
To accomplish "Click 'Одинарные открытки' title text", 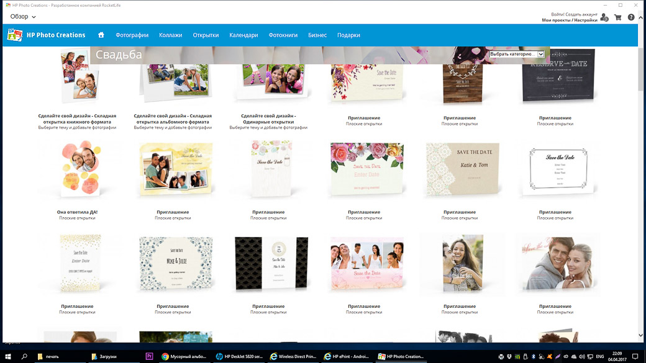I will click(x=268, y=122).
